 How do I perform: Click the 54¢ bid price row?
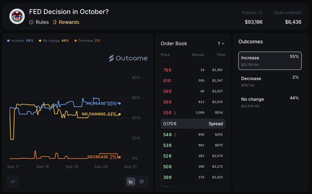click(x=193, y=135)
